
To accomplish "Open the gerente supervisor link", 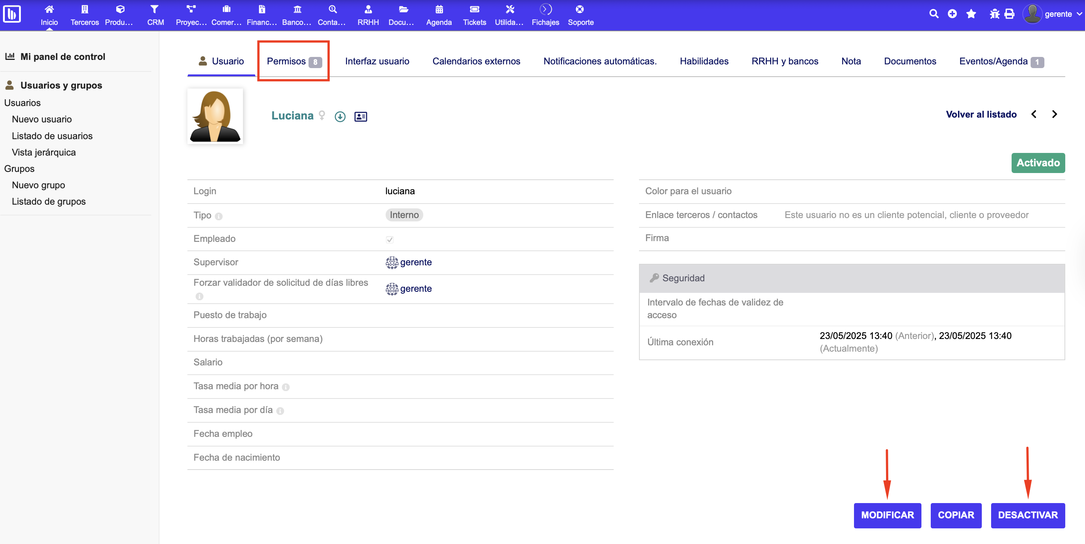I will 415,262.
